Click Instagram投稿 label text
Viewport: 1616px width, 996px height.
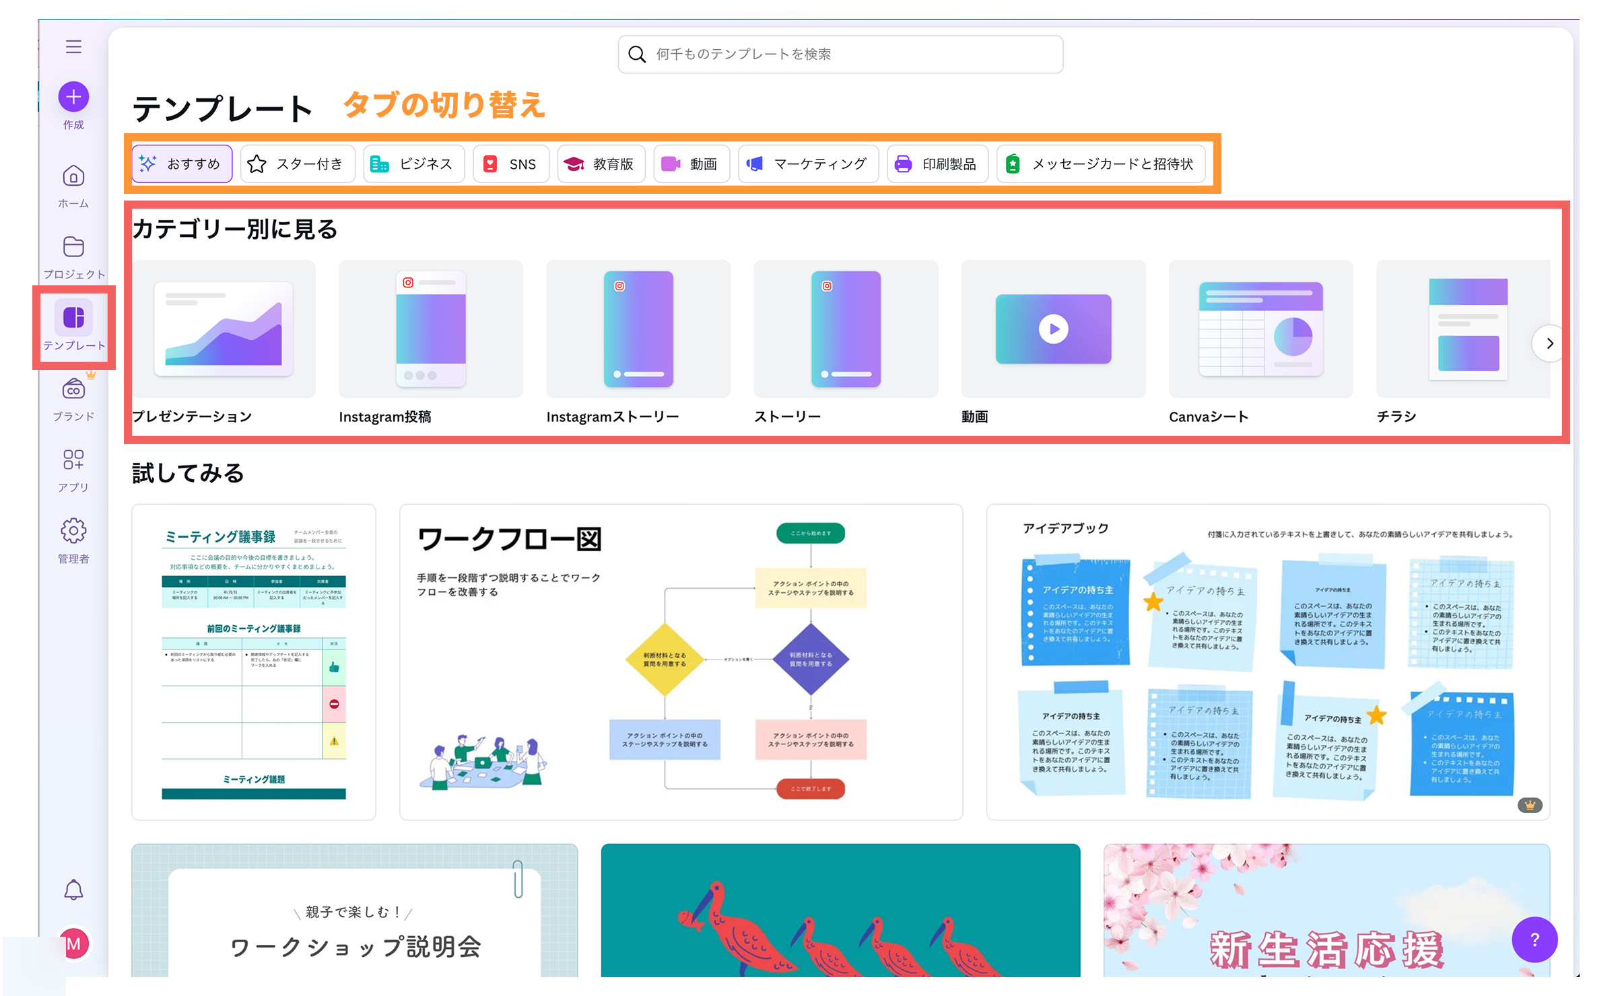tap(385, 417)
